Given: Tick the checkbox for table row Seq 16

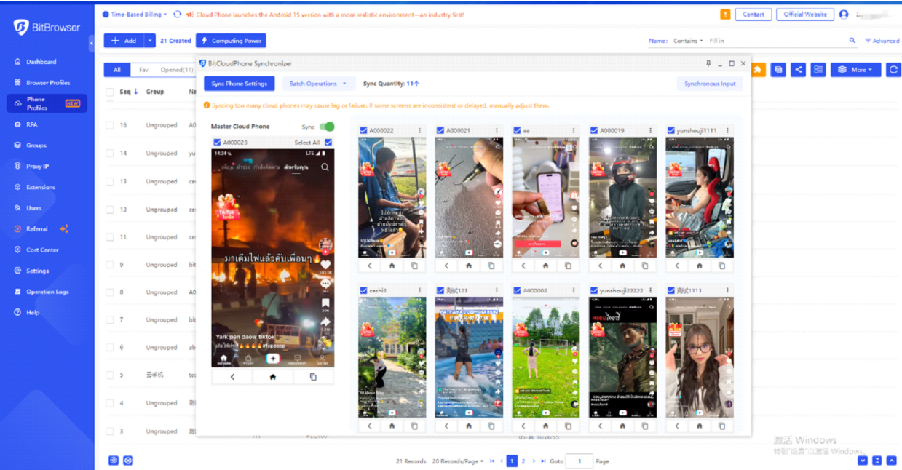Looking at the screenshot, I should click(x=110, y=125).
